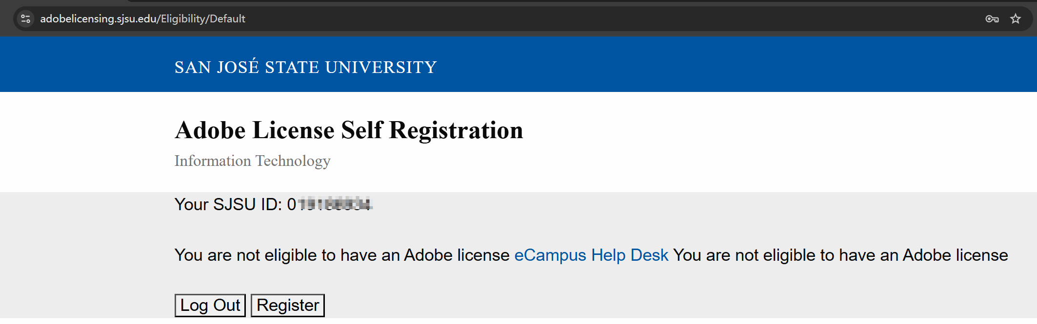Open the saved passwords key icon

tap(992, 19)
